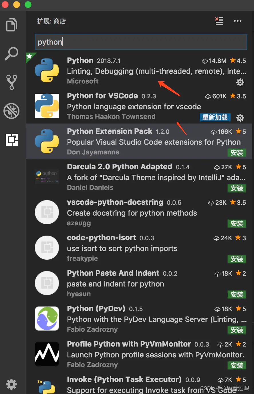Click publisher Don Jayamanne
The width and height of the screenshot is (254, 394).
click(93, 152)
